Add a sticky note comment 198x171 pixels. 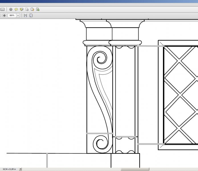tap(16, 9)
